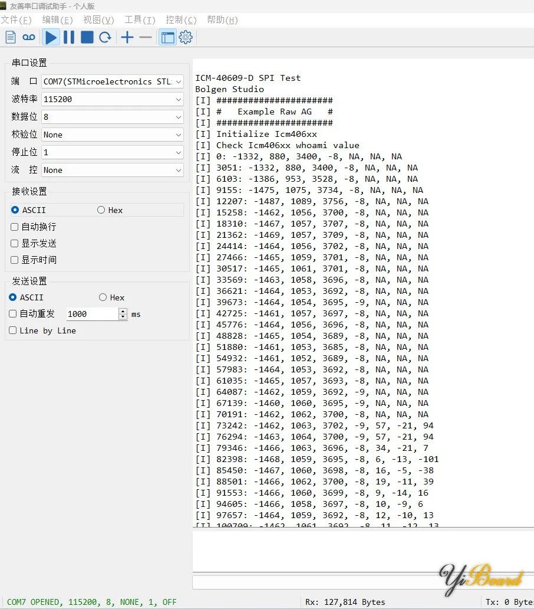Enable Line by Line sending mode

click(13, 330)
